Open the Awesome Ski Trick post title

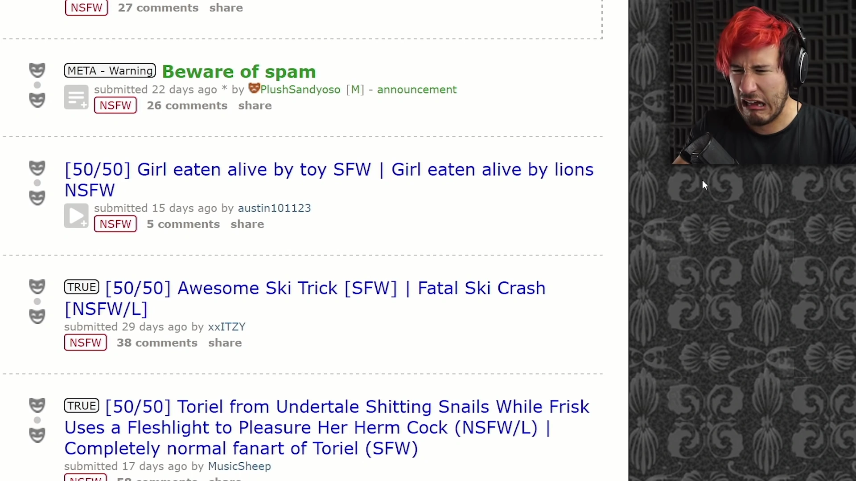[x=305, y=298]
